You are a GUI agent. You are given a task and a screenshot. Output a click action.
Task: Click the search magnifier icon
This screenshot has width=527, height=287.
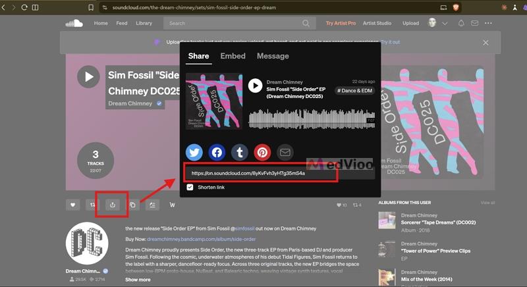pyautogui.click(x=306, y=23)
